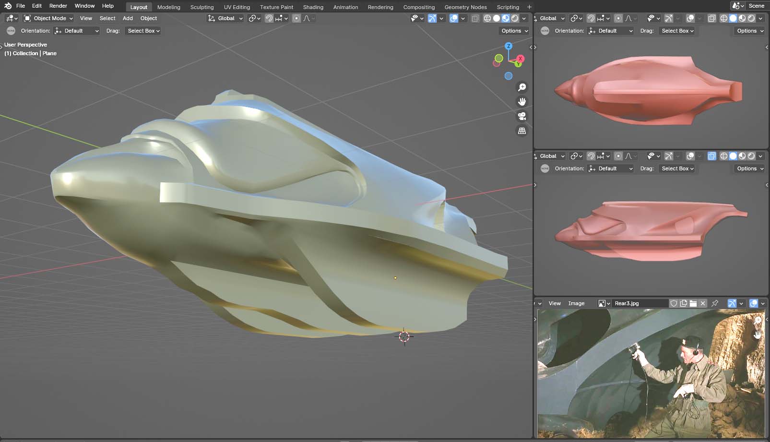Screen dimensions: 770x442
Task: Switch to the Modeling workspace tab
Action: point(169,7)
